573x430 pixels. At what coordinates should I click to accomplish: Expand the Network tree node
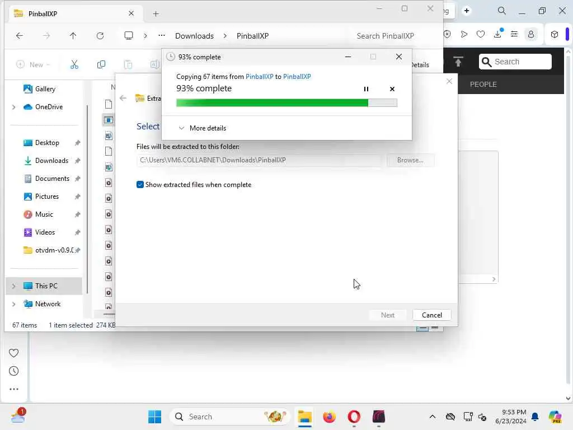(x=14, y=304)
